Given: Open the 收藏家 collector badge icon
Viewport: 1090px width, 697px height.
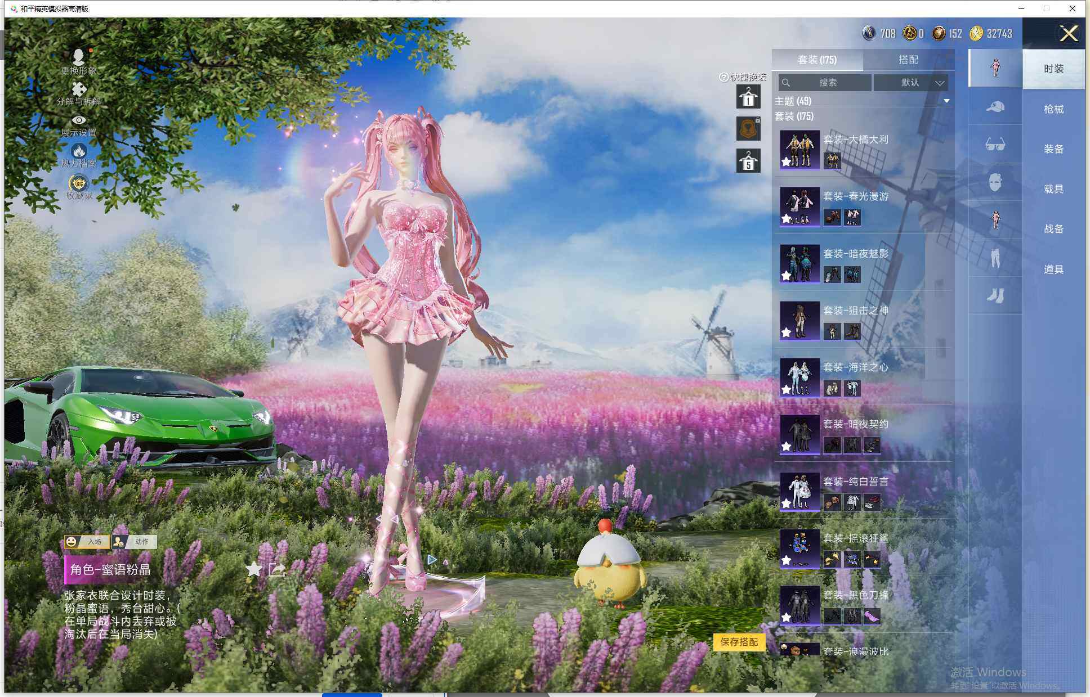Looking at the screenshot, I should (x=79, y=183).
